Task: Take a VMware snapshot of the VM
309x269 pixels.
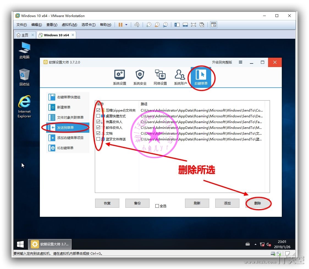Action: (x=148, y=25)
